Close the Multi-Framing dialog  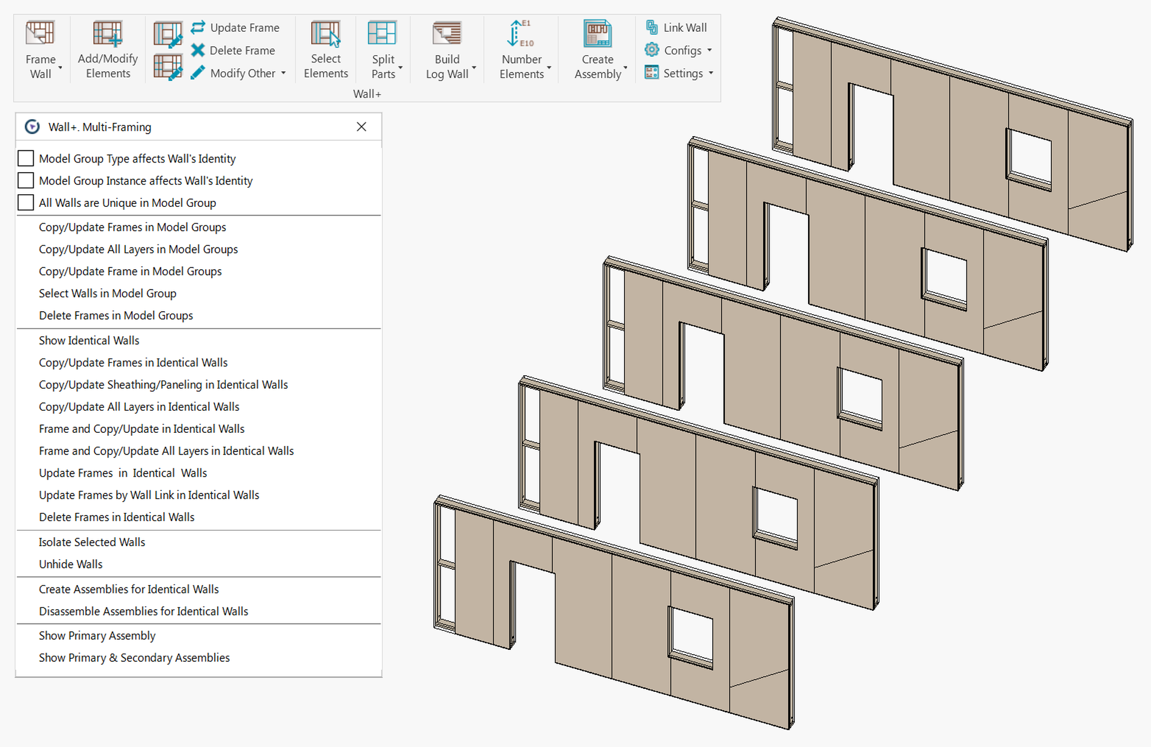pyautogui.click(x=361, y=126)
